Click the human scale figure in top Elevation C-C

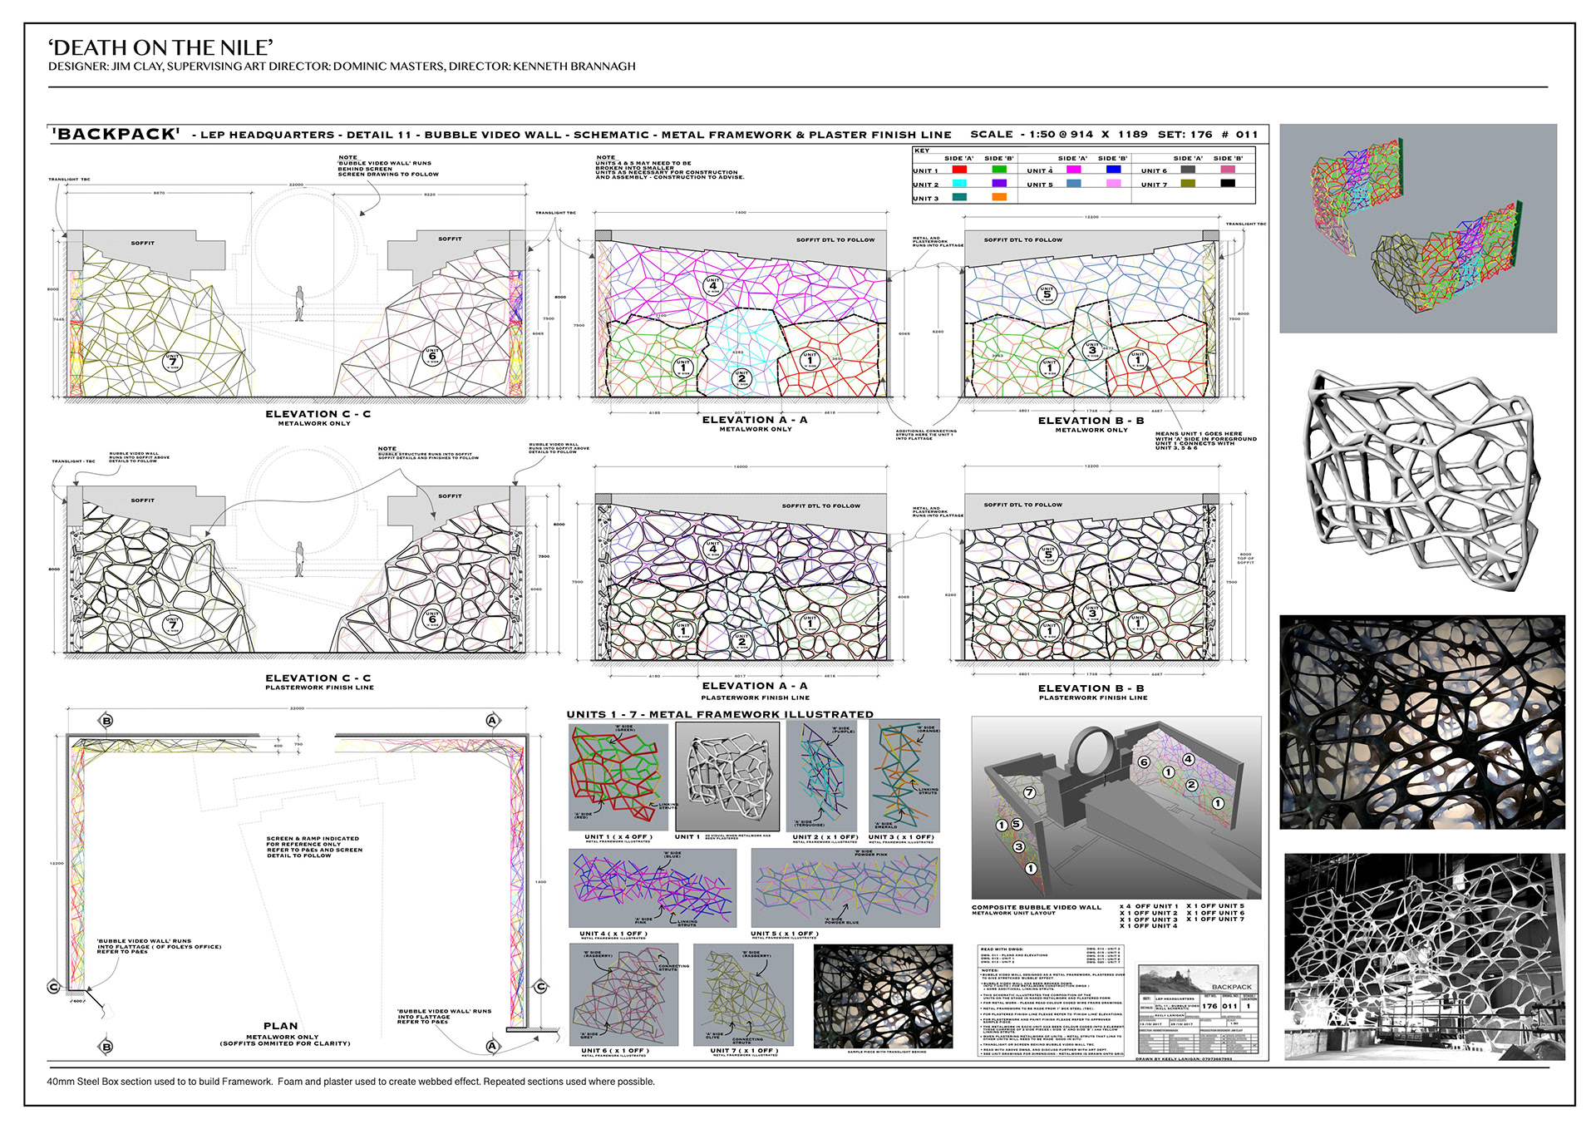click(x=300, y=303)
